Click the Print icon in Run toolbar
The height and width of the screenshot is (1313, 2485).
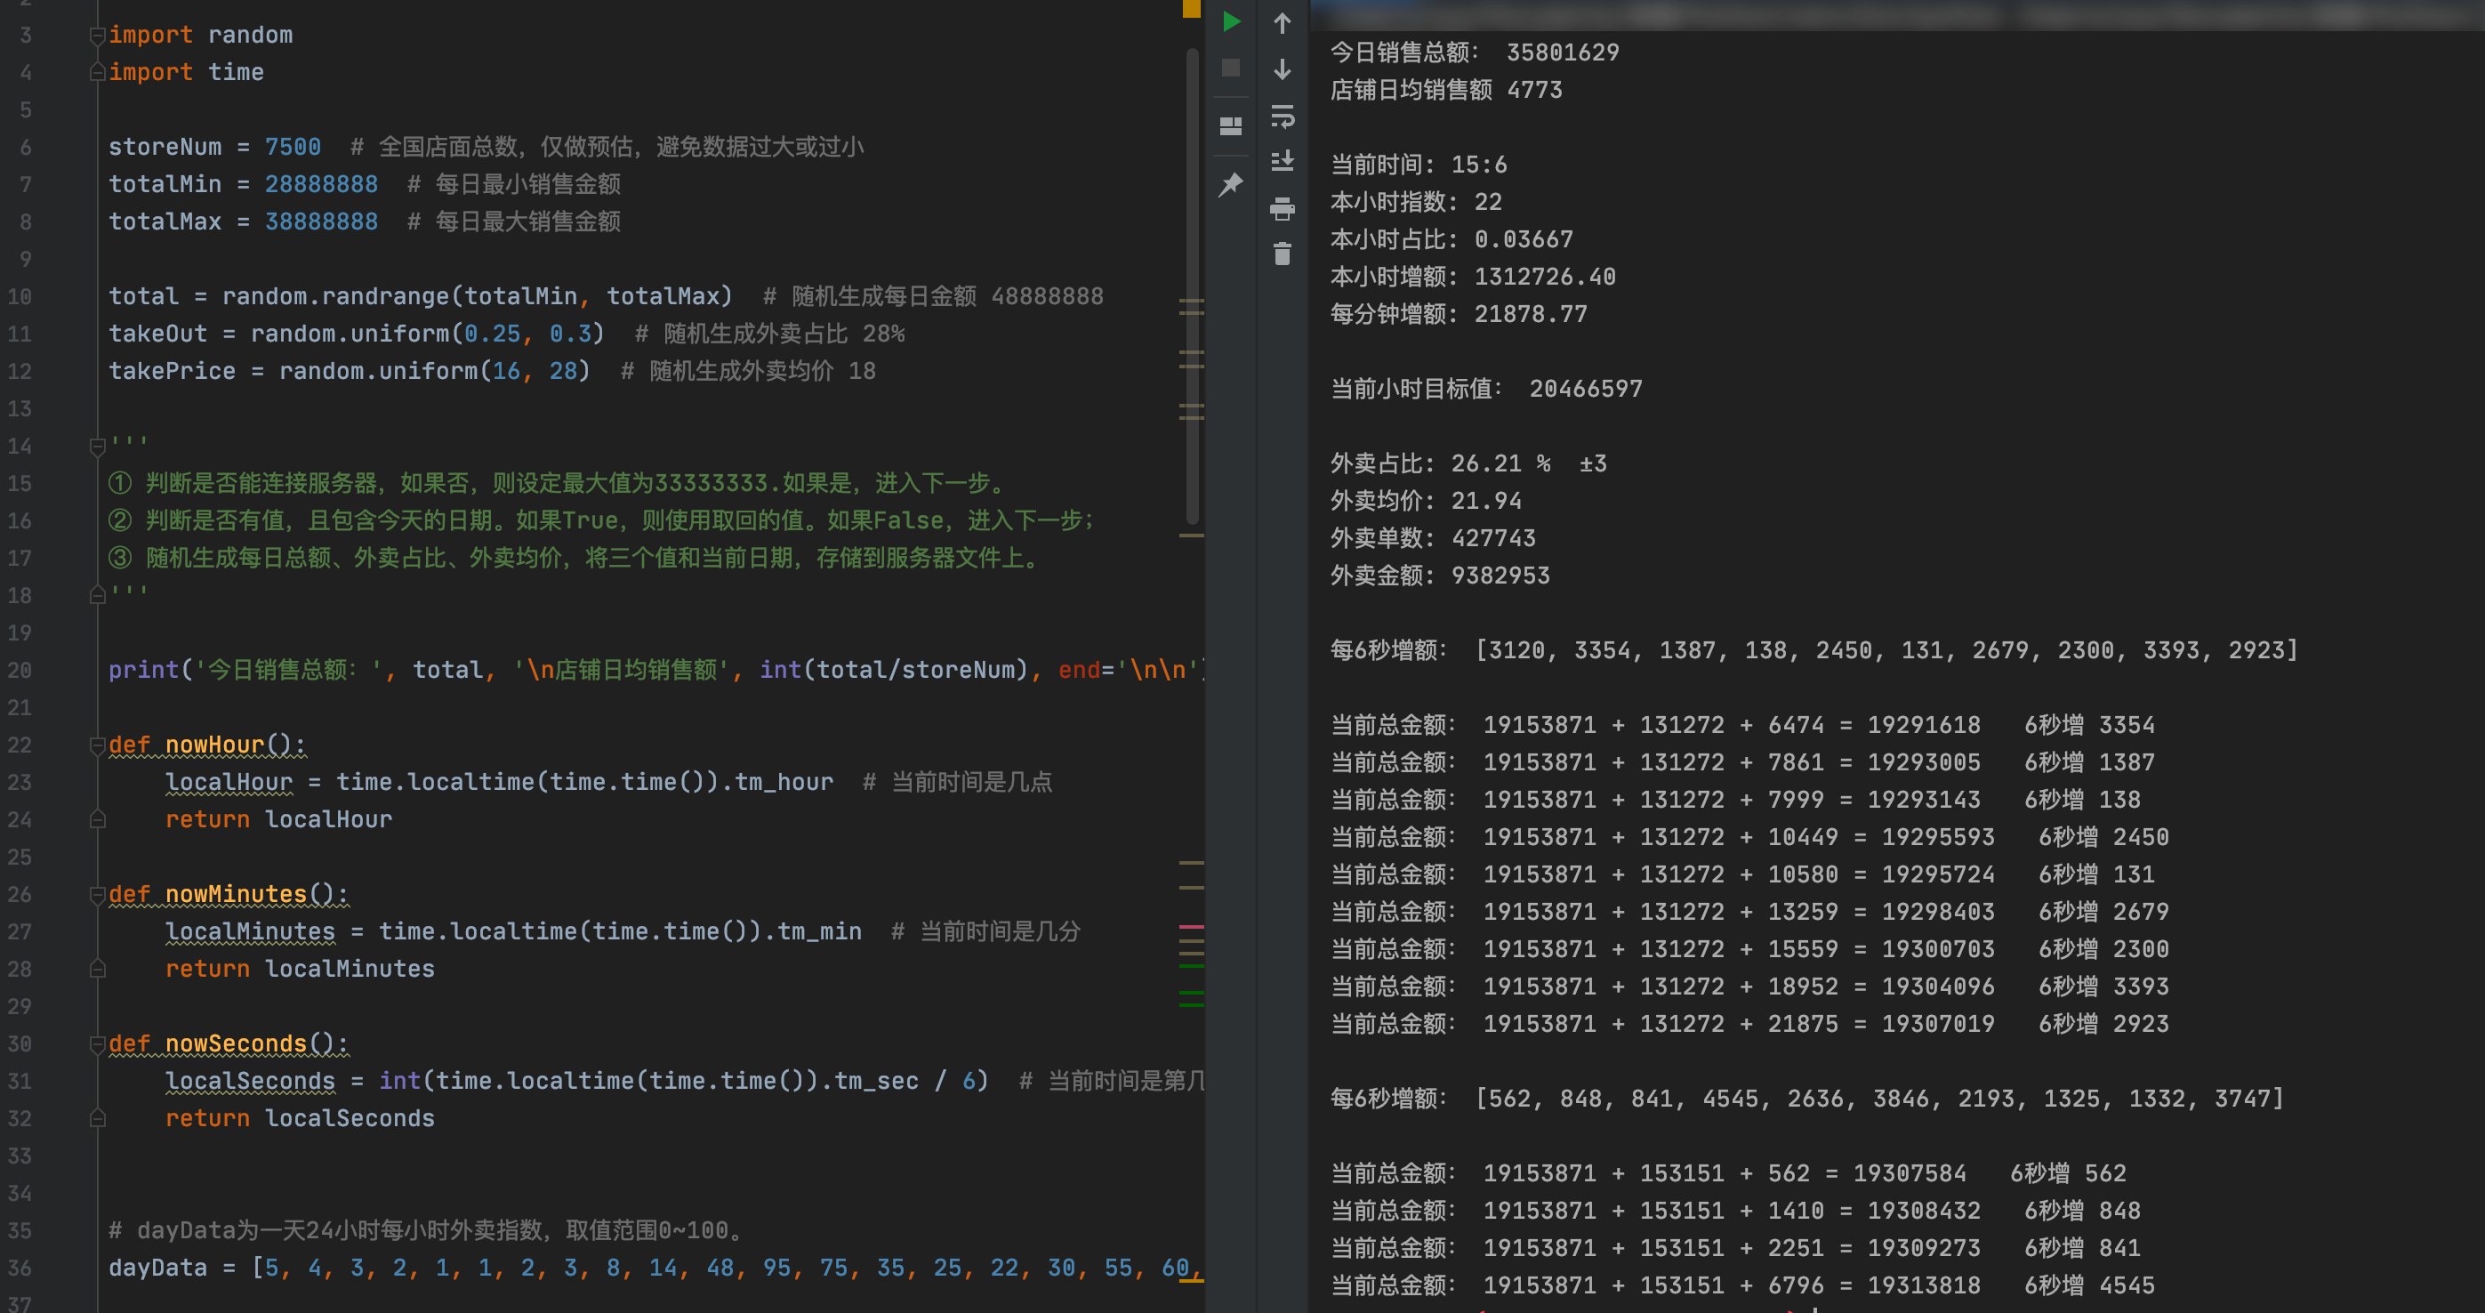[x=1282, y=208]
